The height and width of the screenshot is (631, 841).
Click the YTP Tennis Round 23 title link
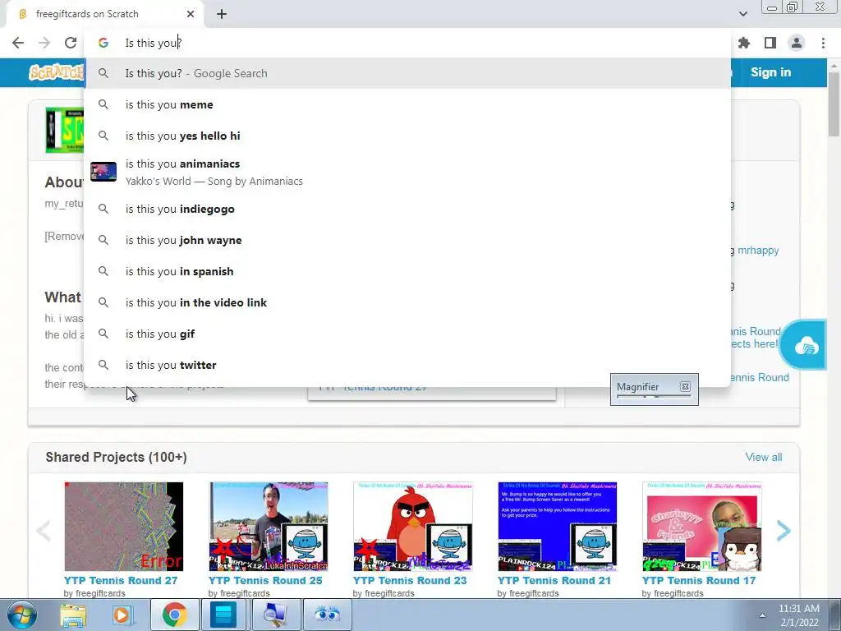(410, 581)
